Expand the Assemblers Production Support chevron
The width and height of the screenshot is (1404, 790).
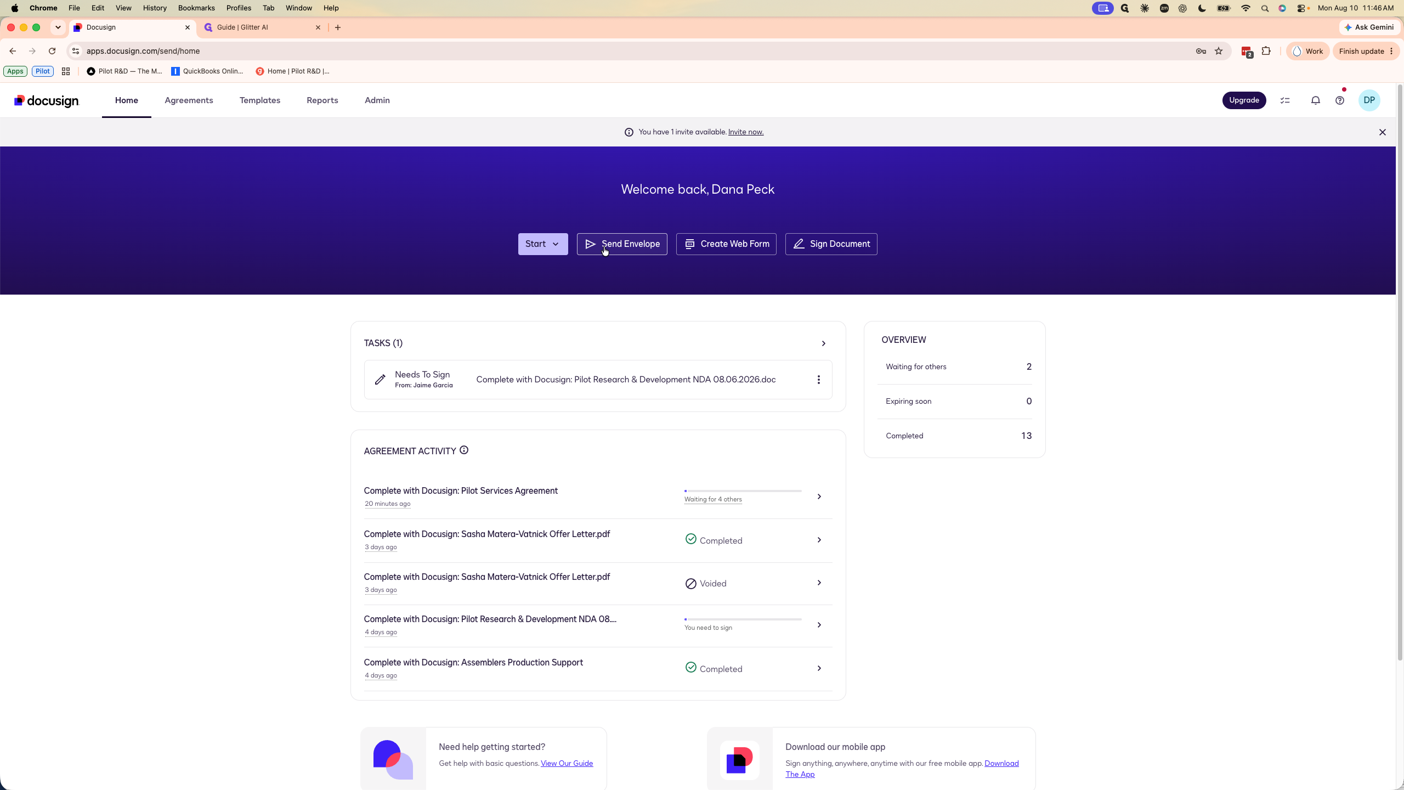click(819, 668)
